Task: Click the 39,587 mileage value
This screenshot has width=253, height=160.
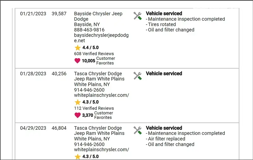Action: coord(59,14)
